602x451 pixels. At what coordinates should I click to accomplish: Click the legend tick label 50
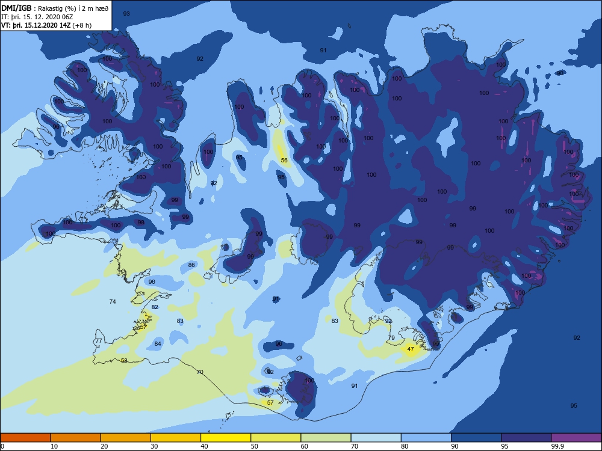[255, 446]
